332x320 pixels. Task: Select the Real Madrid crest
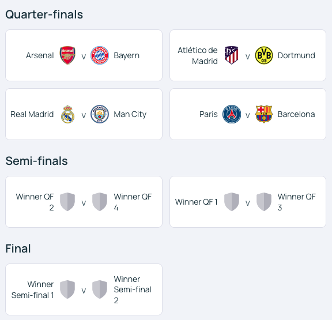pos(67,114)
